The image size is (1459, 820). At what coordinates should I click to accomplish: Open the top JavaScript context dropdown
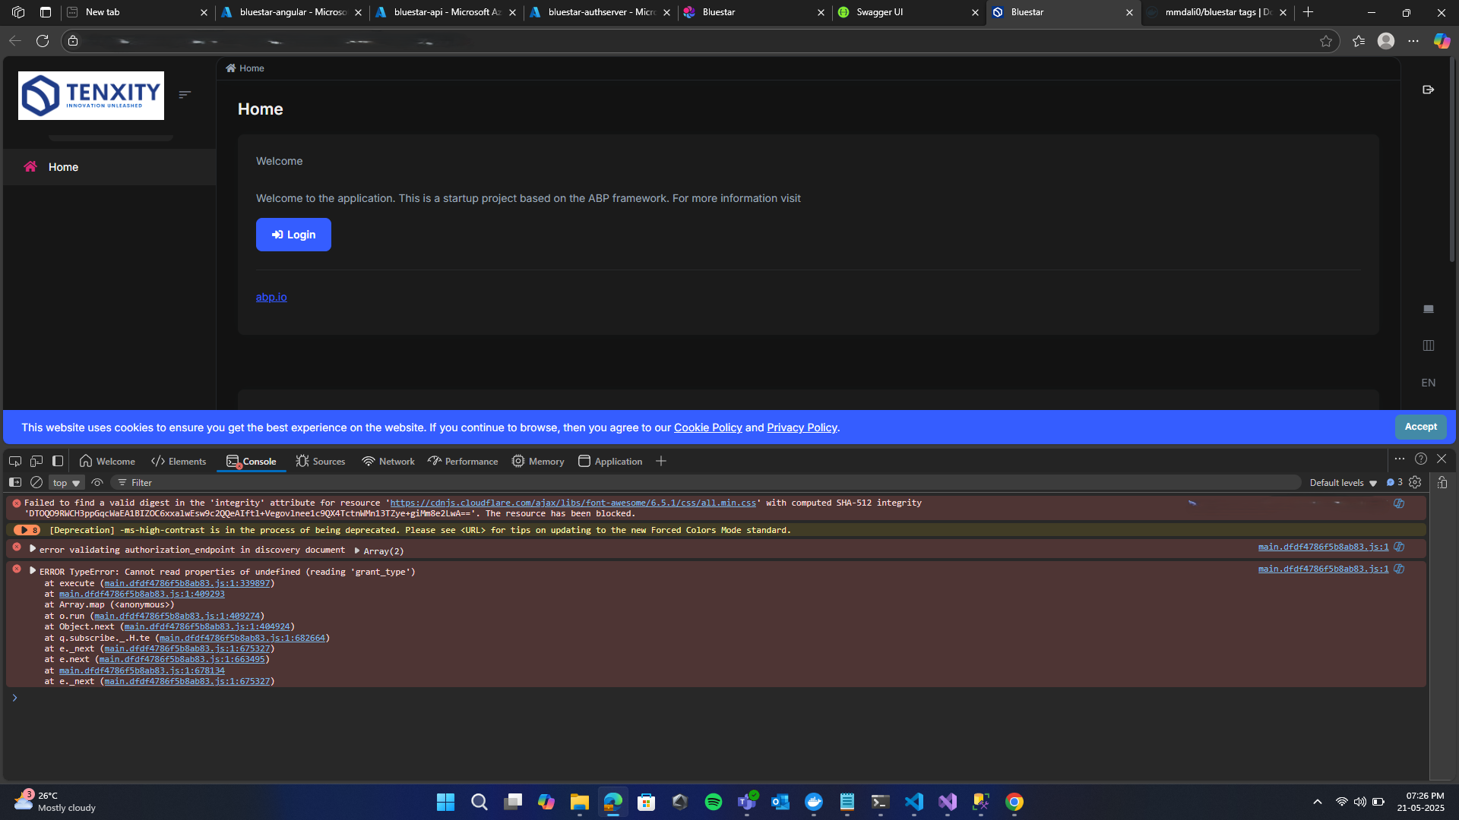coord(67,483)
